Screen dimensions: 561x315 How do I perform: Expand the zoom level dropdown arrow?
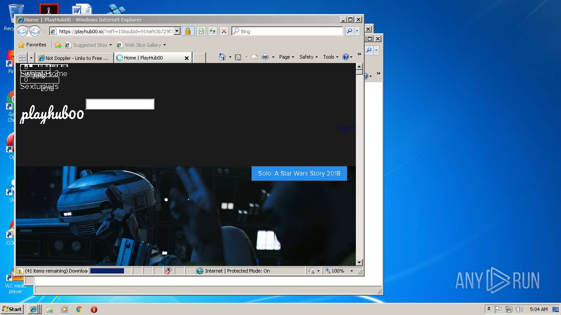pyautogui.click(x=352, y=271)
